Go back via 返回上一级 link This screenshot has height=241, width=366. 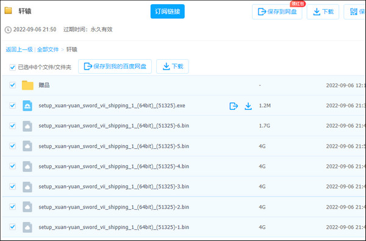(19, 49)
